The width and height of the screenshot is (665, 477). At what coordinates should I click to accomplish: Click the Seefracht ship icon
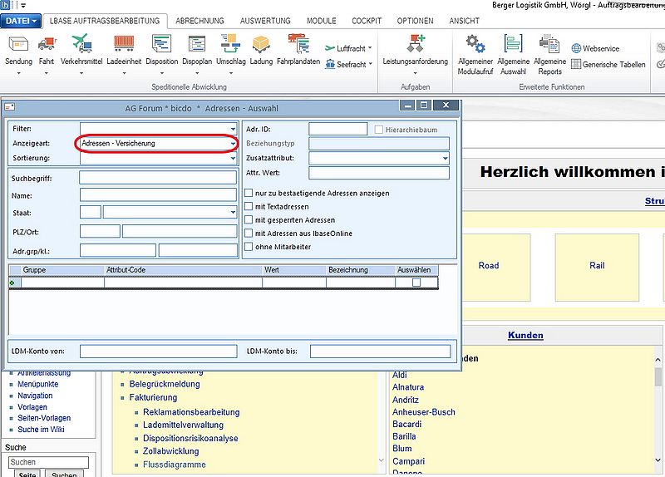(x=330, y=65)
